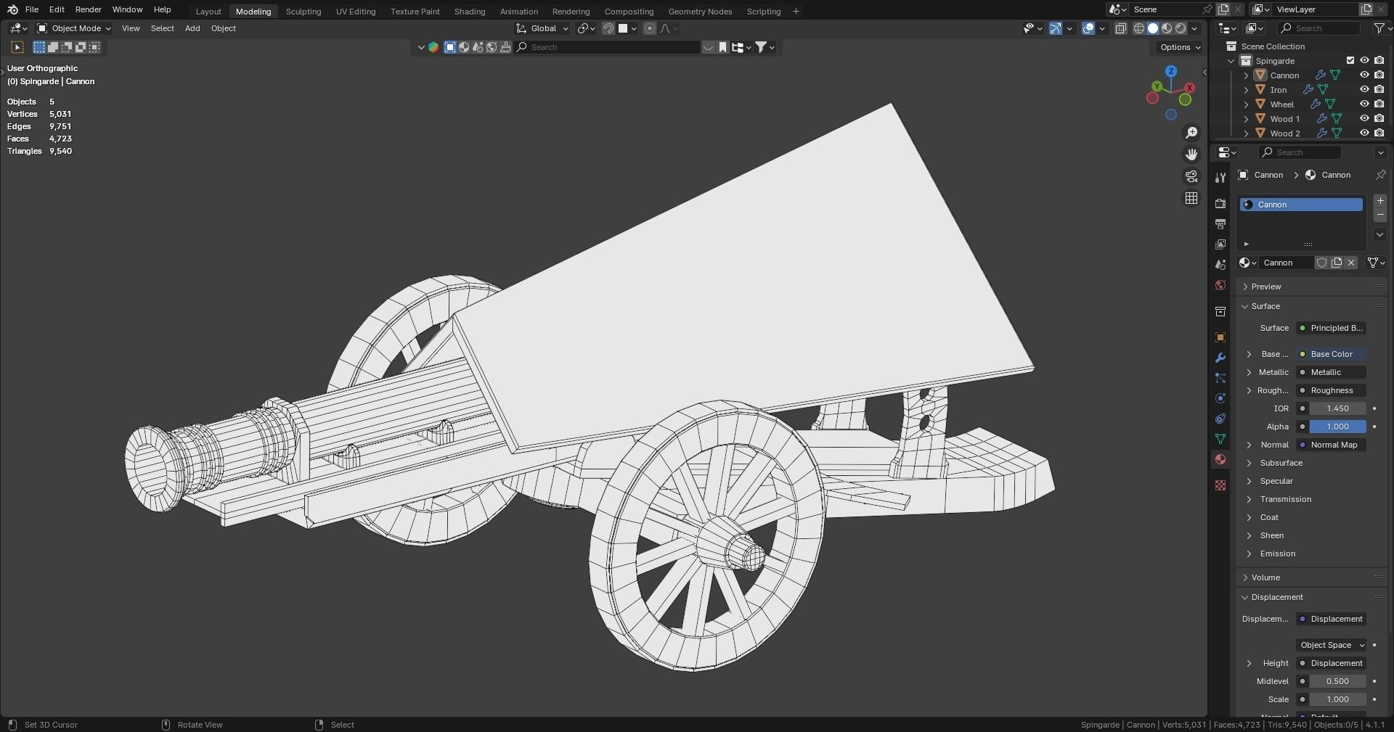The height and width of the screenshot is (732, 1394).
Task: Click the Displacement height link button
Action: point(1332,663)
